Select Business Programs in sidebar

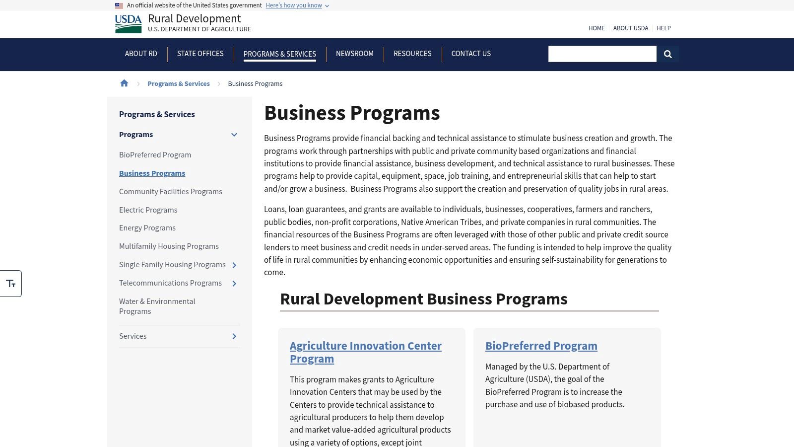point(152,173)
